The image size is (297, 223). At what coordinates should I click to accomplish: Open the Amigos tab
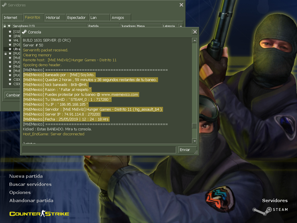pos(120,17)
